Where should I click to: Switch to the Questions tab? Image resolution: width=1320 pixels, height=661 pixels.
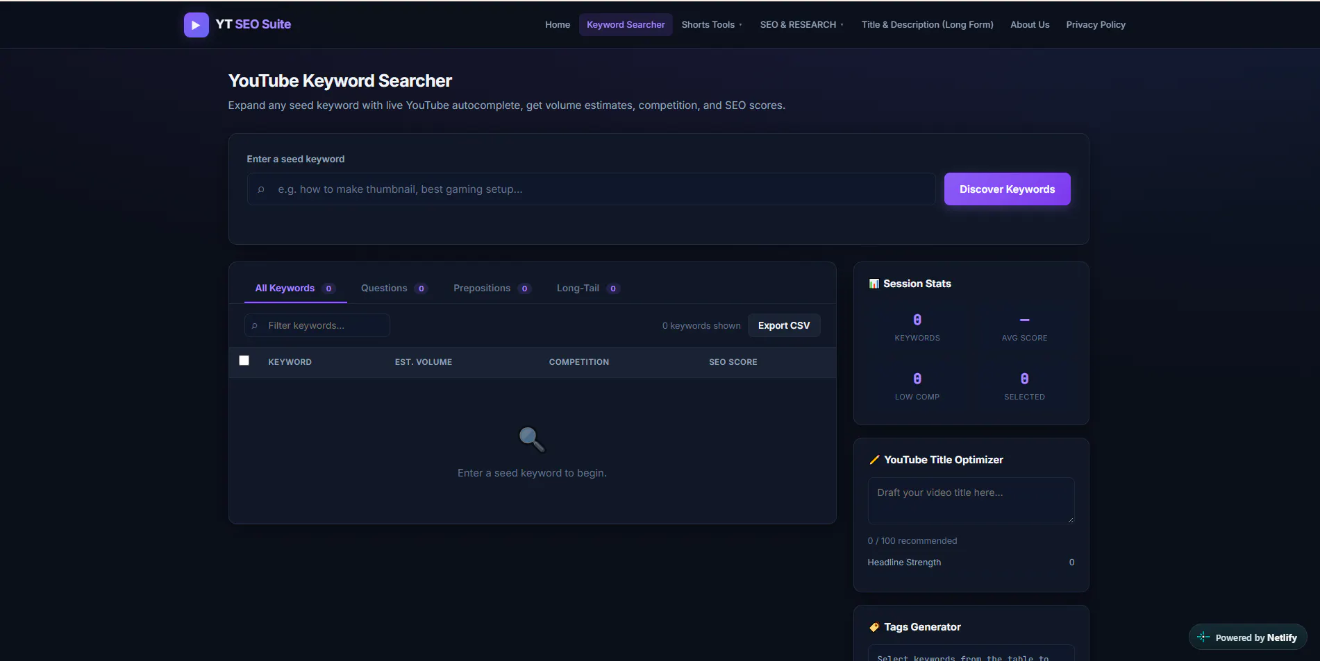(394, 289)
